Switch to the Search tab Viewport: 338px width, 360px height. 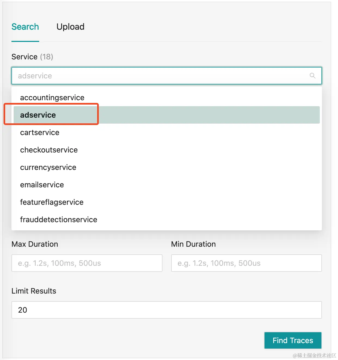pos(25,27)
